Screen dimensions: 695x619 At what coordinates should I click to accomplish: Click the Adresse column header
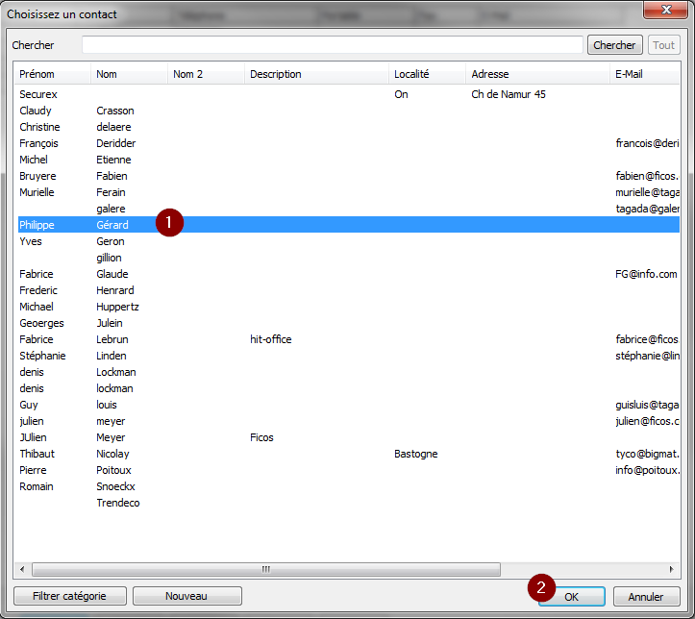[x=537, y=74]
